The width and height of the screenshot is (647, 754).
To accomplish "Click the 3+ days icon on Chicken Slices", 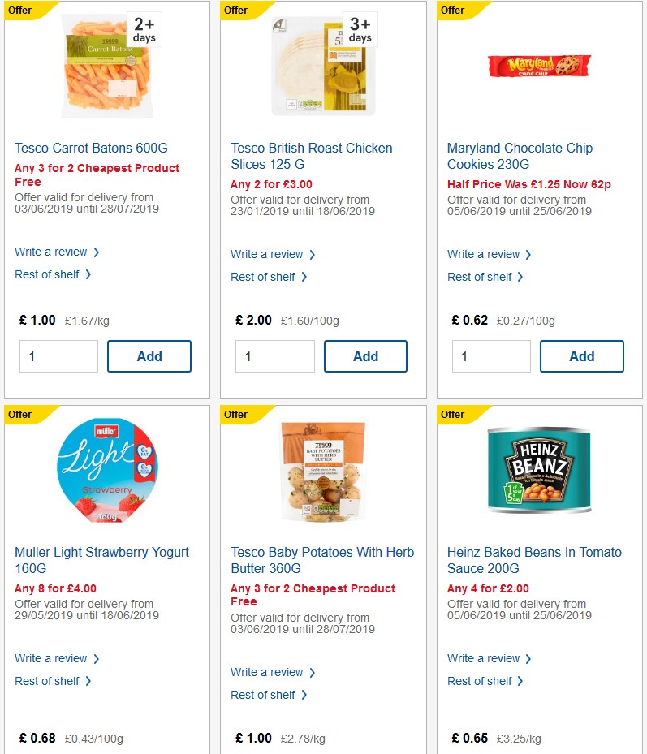I will [360, 30].
